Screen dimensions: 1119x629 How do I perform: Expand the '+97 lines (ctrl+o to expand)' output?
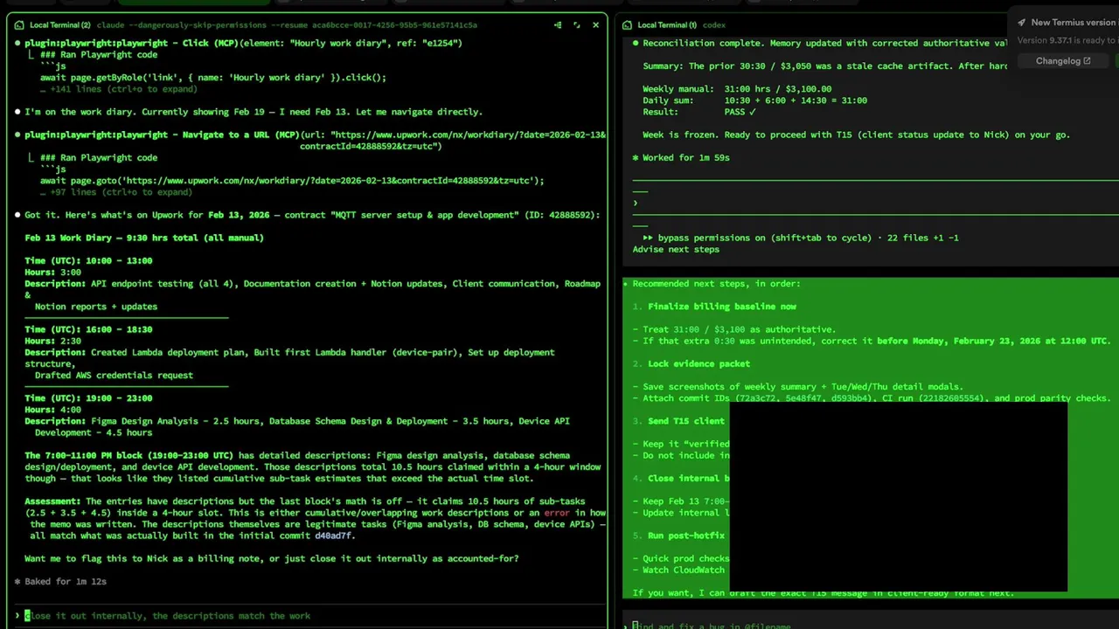point(115,192)
